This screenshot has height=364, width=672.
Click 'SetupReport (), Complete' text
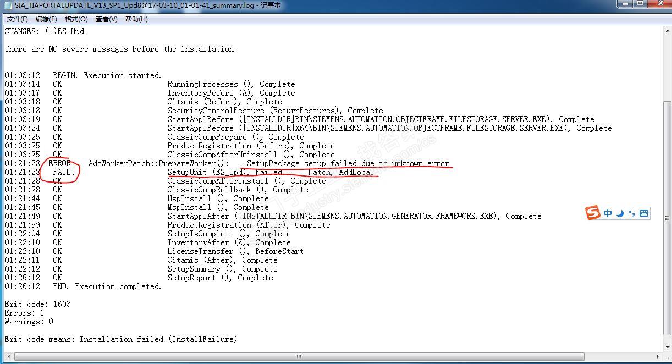[x=220, y=278]
